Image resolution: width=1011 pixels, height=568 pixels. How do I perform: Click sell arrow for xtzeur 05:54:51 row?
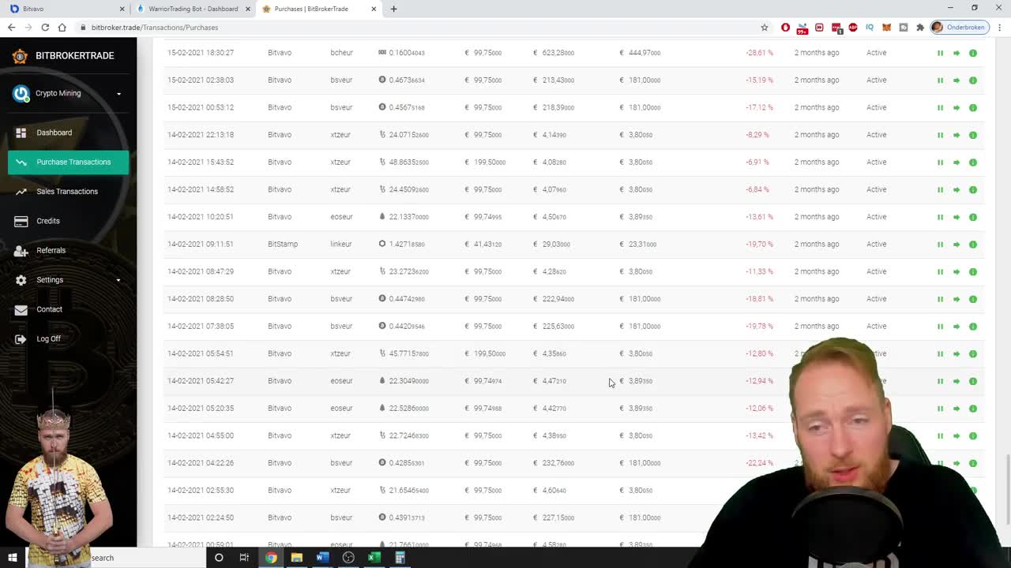(x=957, y=353)
